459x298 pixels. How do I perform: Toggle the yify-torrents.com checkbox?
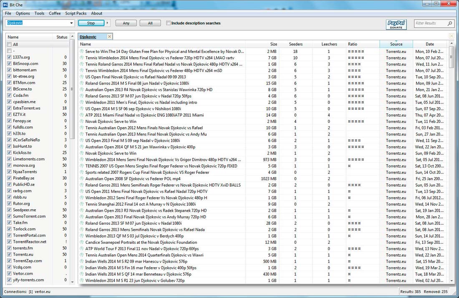point(9,280)
